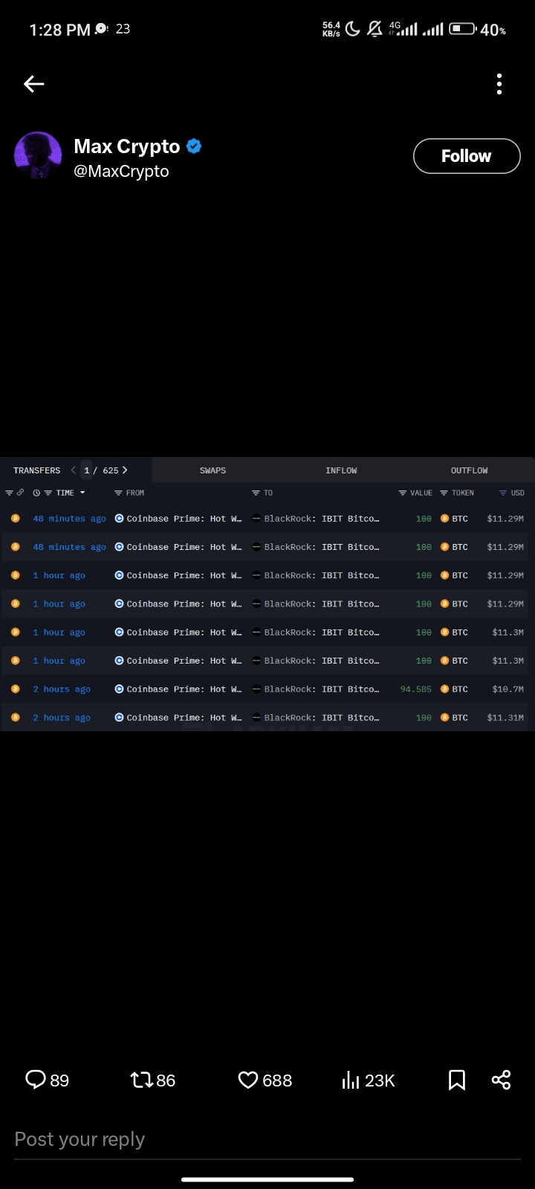The height and width of the screenshot is (1189, 535).
Task: Select the $11.31M USD amount
Action: pyautogui.click(x=505, y=718)
